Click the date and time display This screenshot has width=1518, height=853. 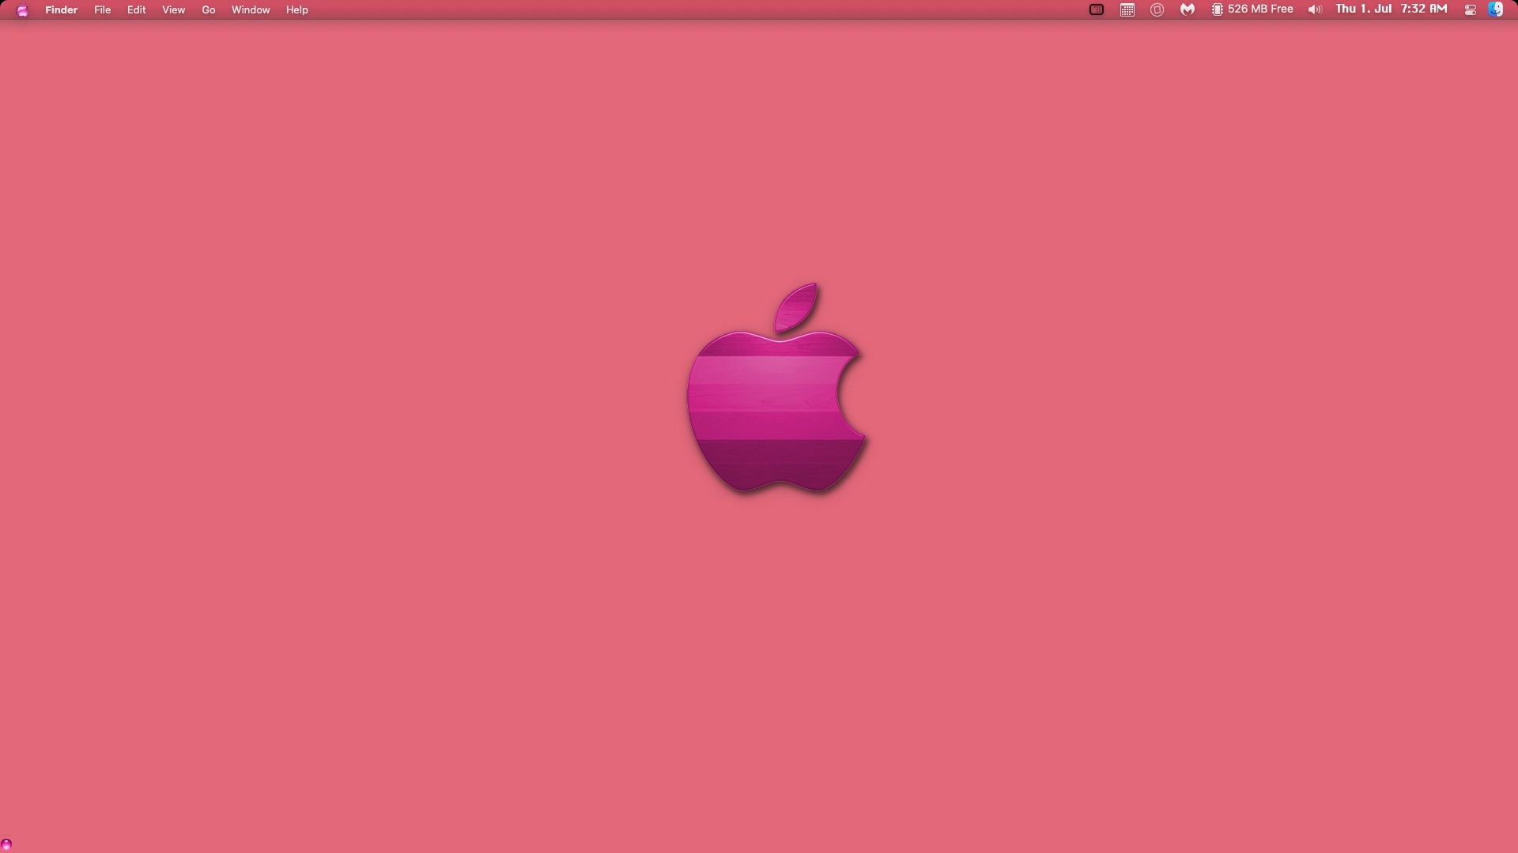[x=1391, y=9]
